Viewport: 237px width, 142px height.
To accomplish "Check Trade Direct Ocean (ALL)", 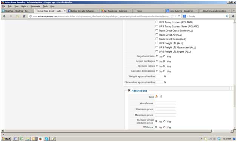I will [x=157, y=39].
